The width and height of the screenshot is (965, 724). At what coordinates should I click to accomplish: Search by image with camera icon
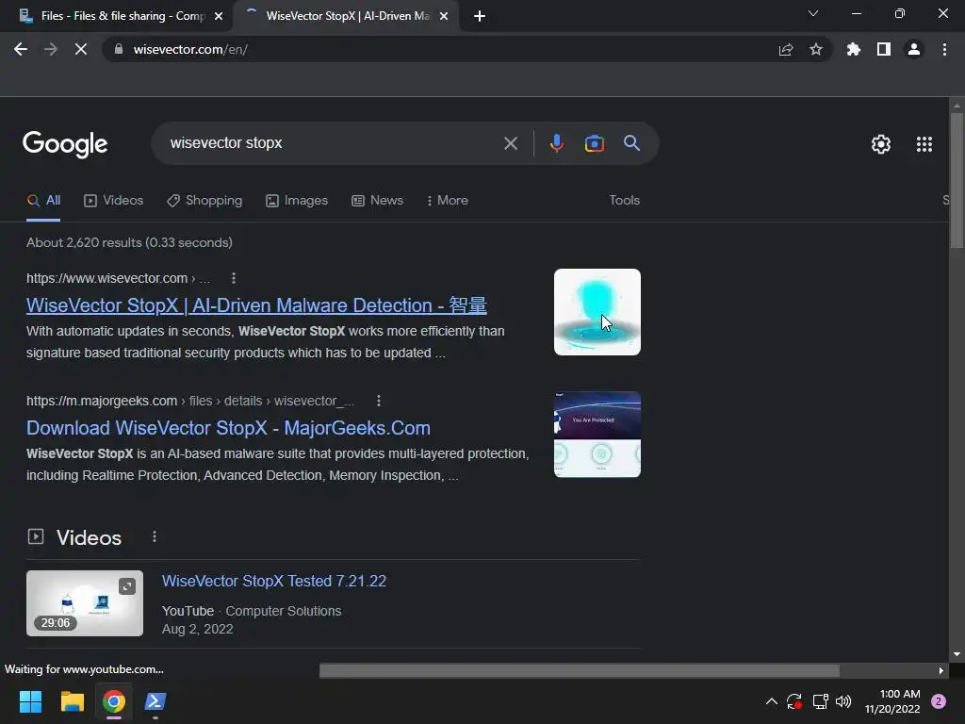[x=594, y=143]
